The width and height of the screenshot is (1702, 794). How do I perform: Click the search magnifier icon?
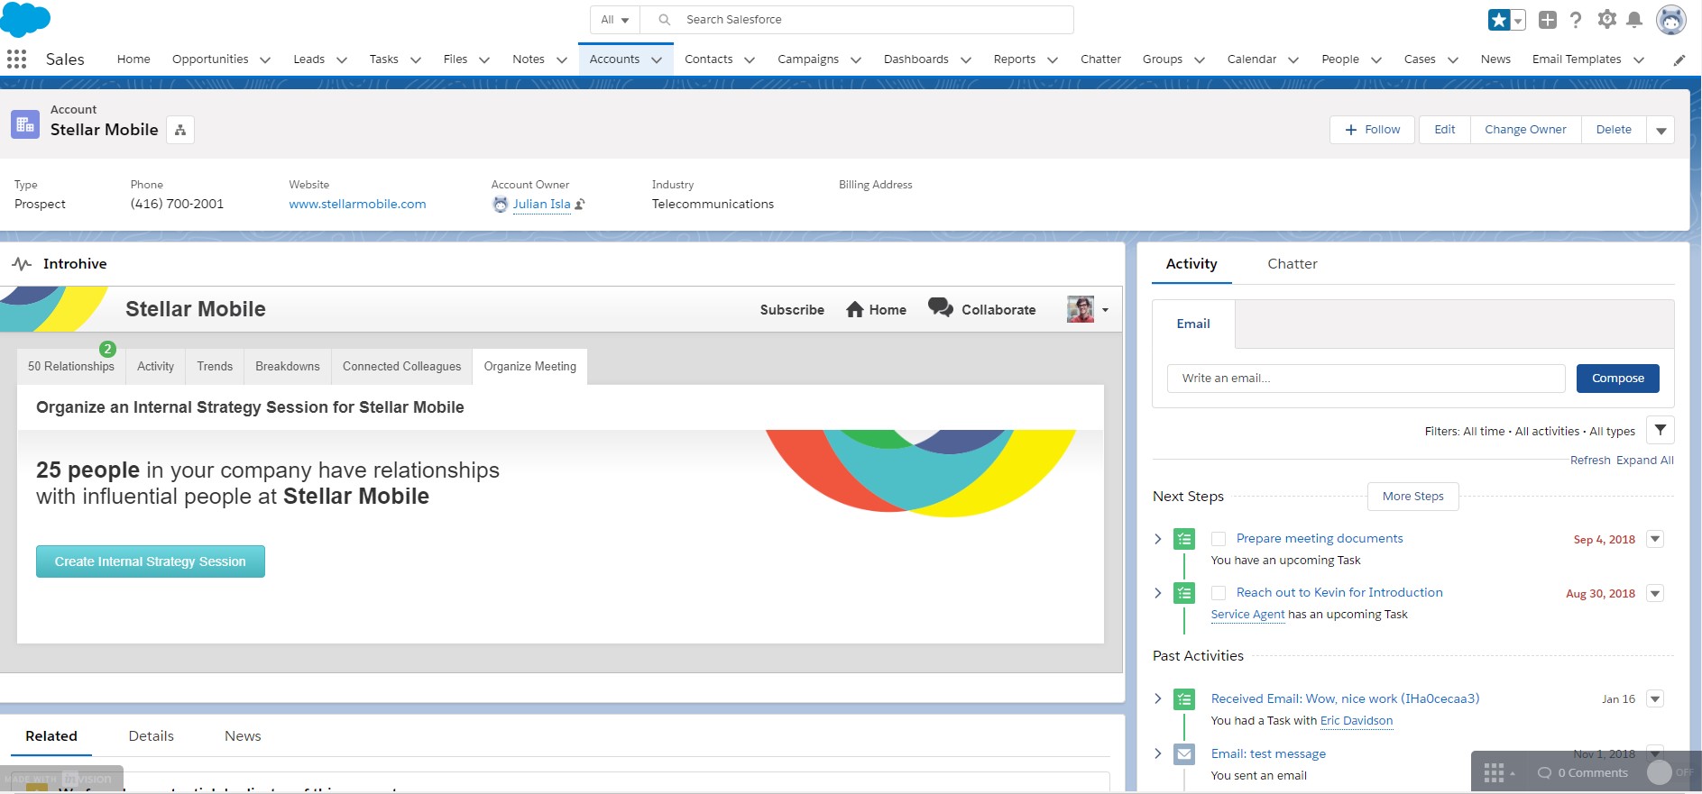[665, 20]
